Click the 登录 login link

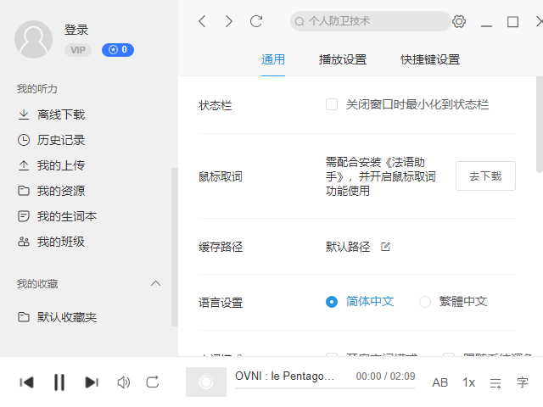pos(76,30)
